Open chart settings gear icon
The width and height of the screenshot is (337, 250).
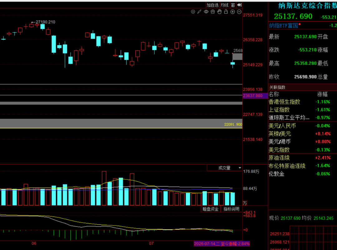[193, 12]
